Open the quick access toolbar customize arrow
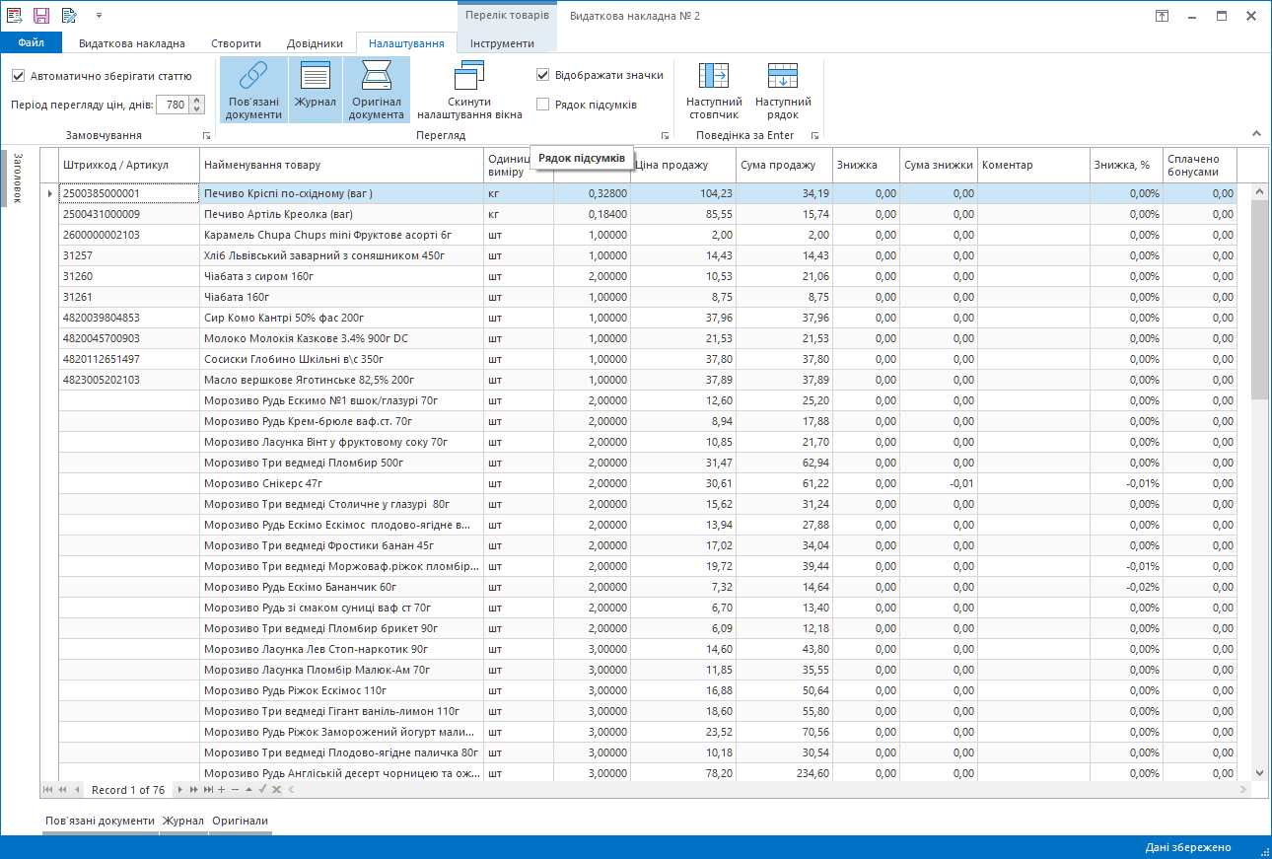The image size is (1272, 859). click(x=99, y=16)
